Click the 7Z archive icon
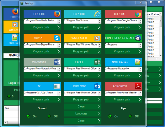 click(x=57, y=86)
